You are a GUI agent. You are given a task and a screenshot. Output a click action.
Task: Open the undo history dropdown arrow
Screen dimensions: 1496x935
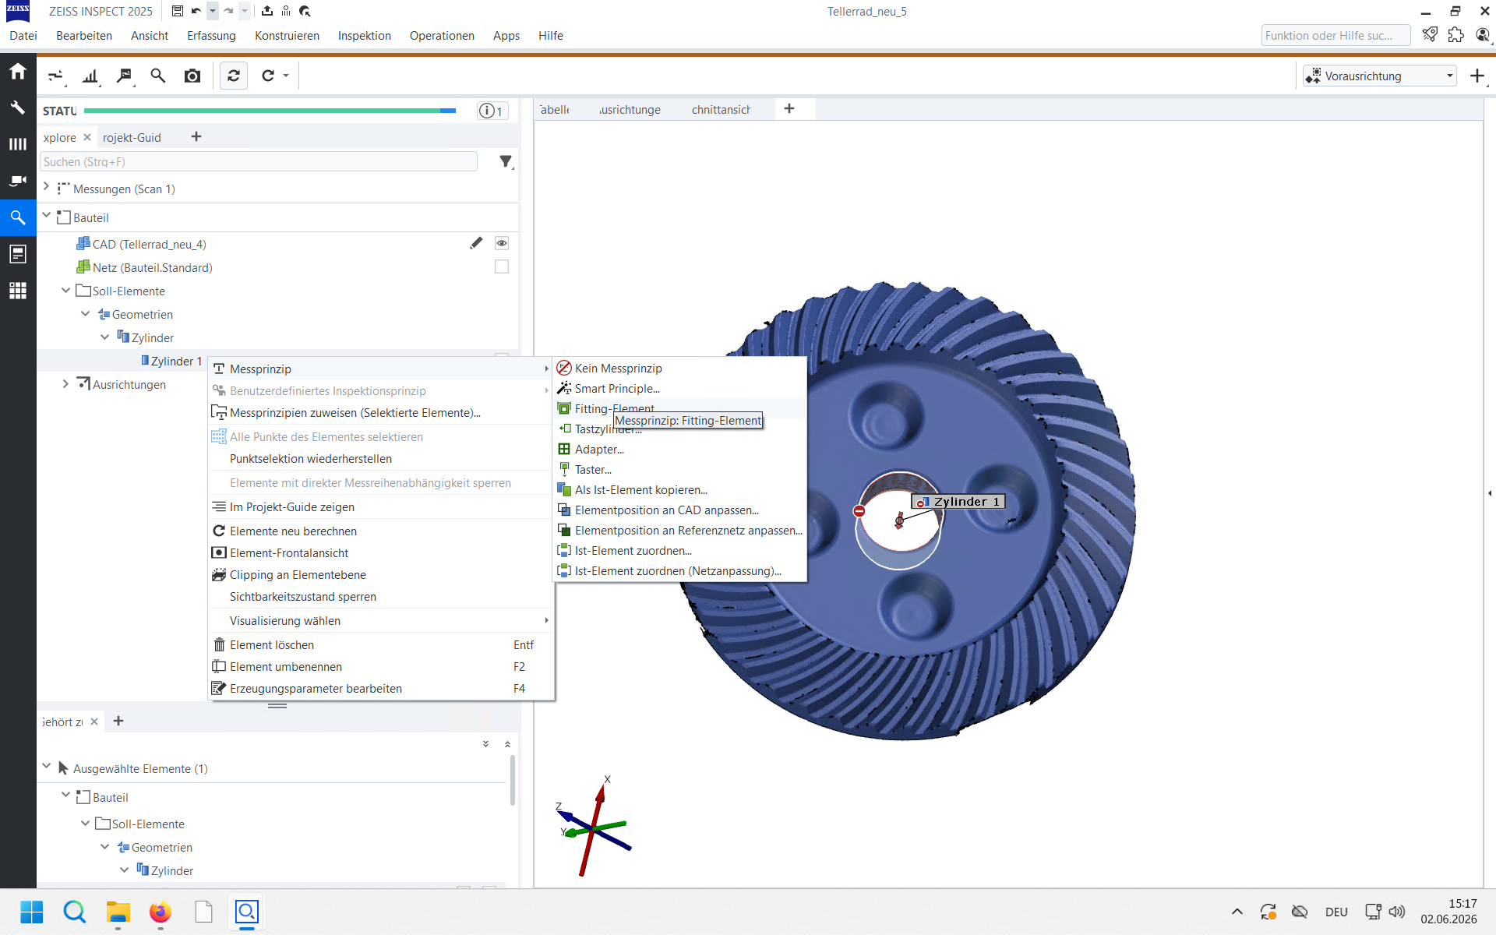point(213,11)
